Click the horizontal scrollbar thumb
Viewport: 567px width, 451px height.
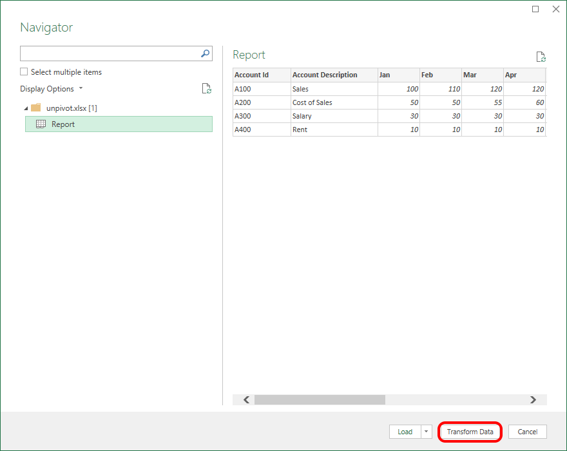coord(320,399)
